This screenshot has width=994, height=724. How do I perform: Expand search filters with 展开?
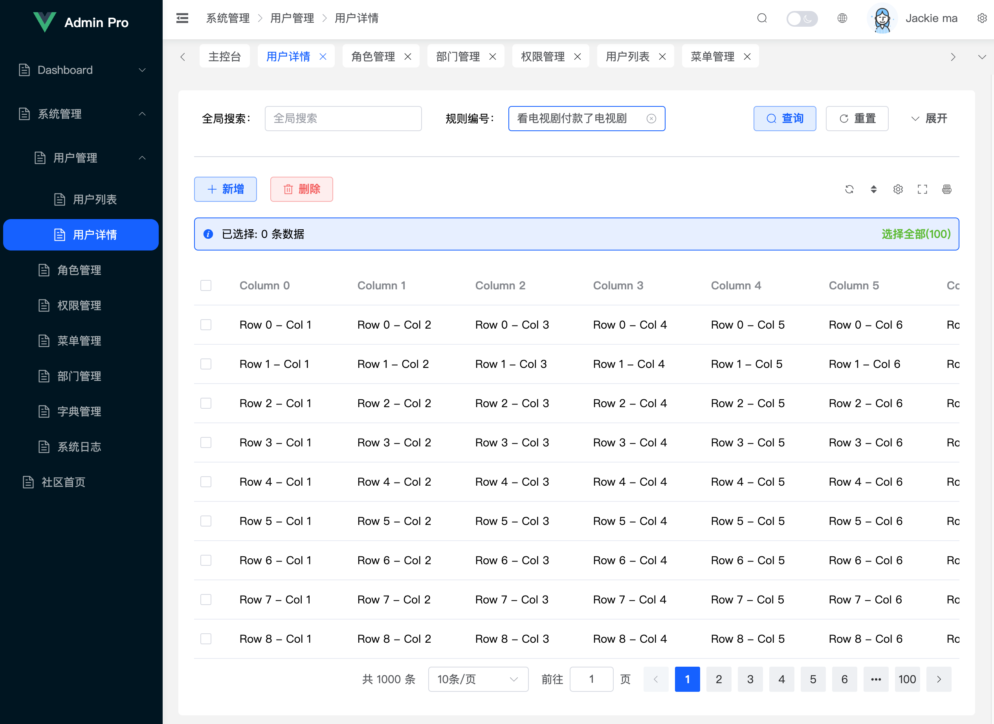tap(929, 118)
